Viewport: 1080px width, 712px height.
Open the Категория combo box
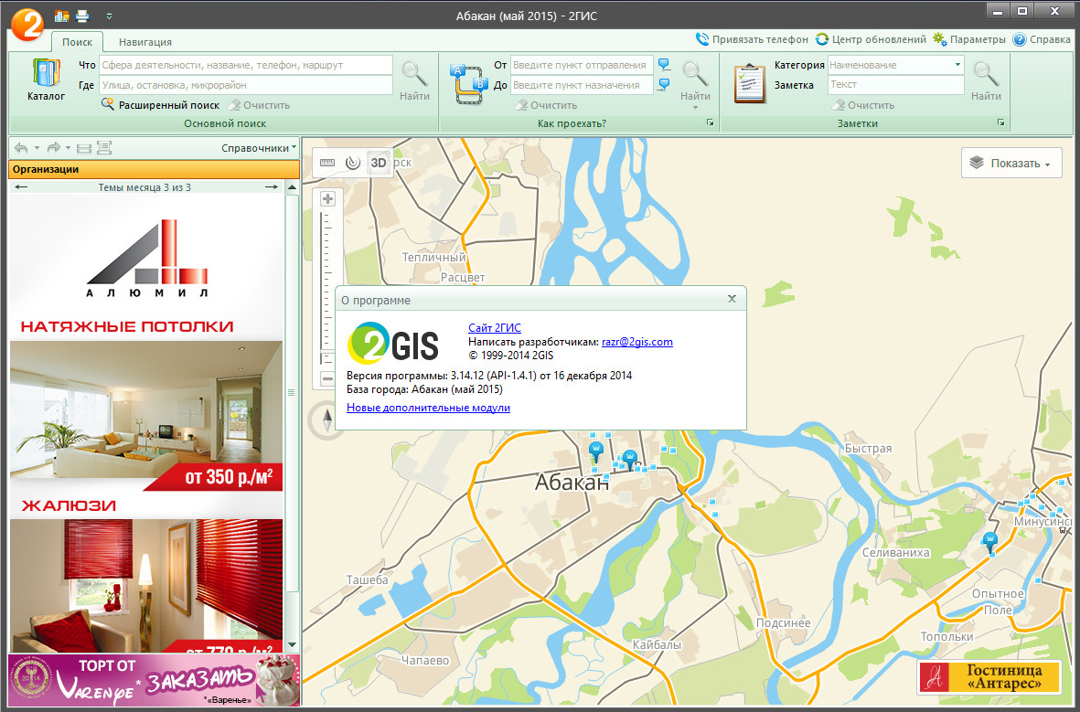pos(895,65)
